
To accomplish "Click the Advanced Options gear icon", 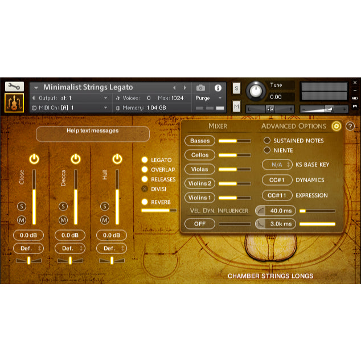I will click(337, 126).
